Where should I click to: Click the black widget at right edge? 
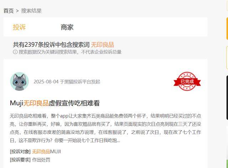point(227,97)
